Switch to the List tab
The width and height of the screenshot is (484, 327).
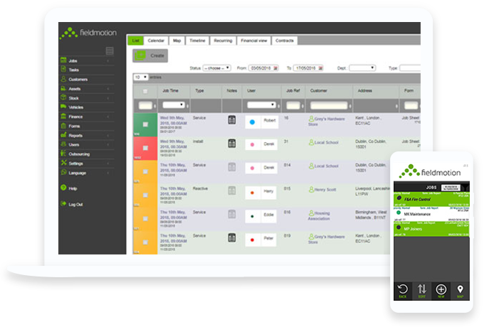[x=135, y=41]
